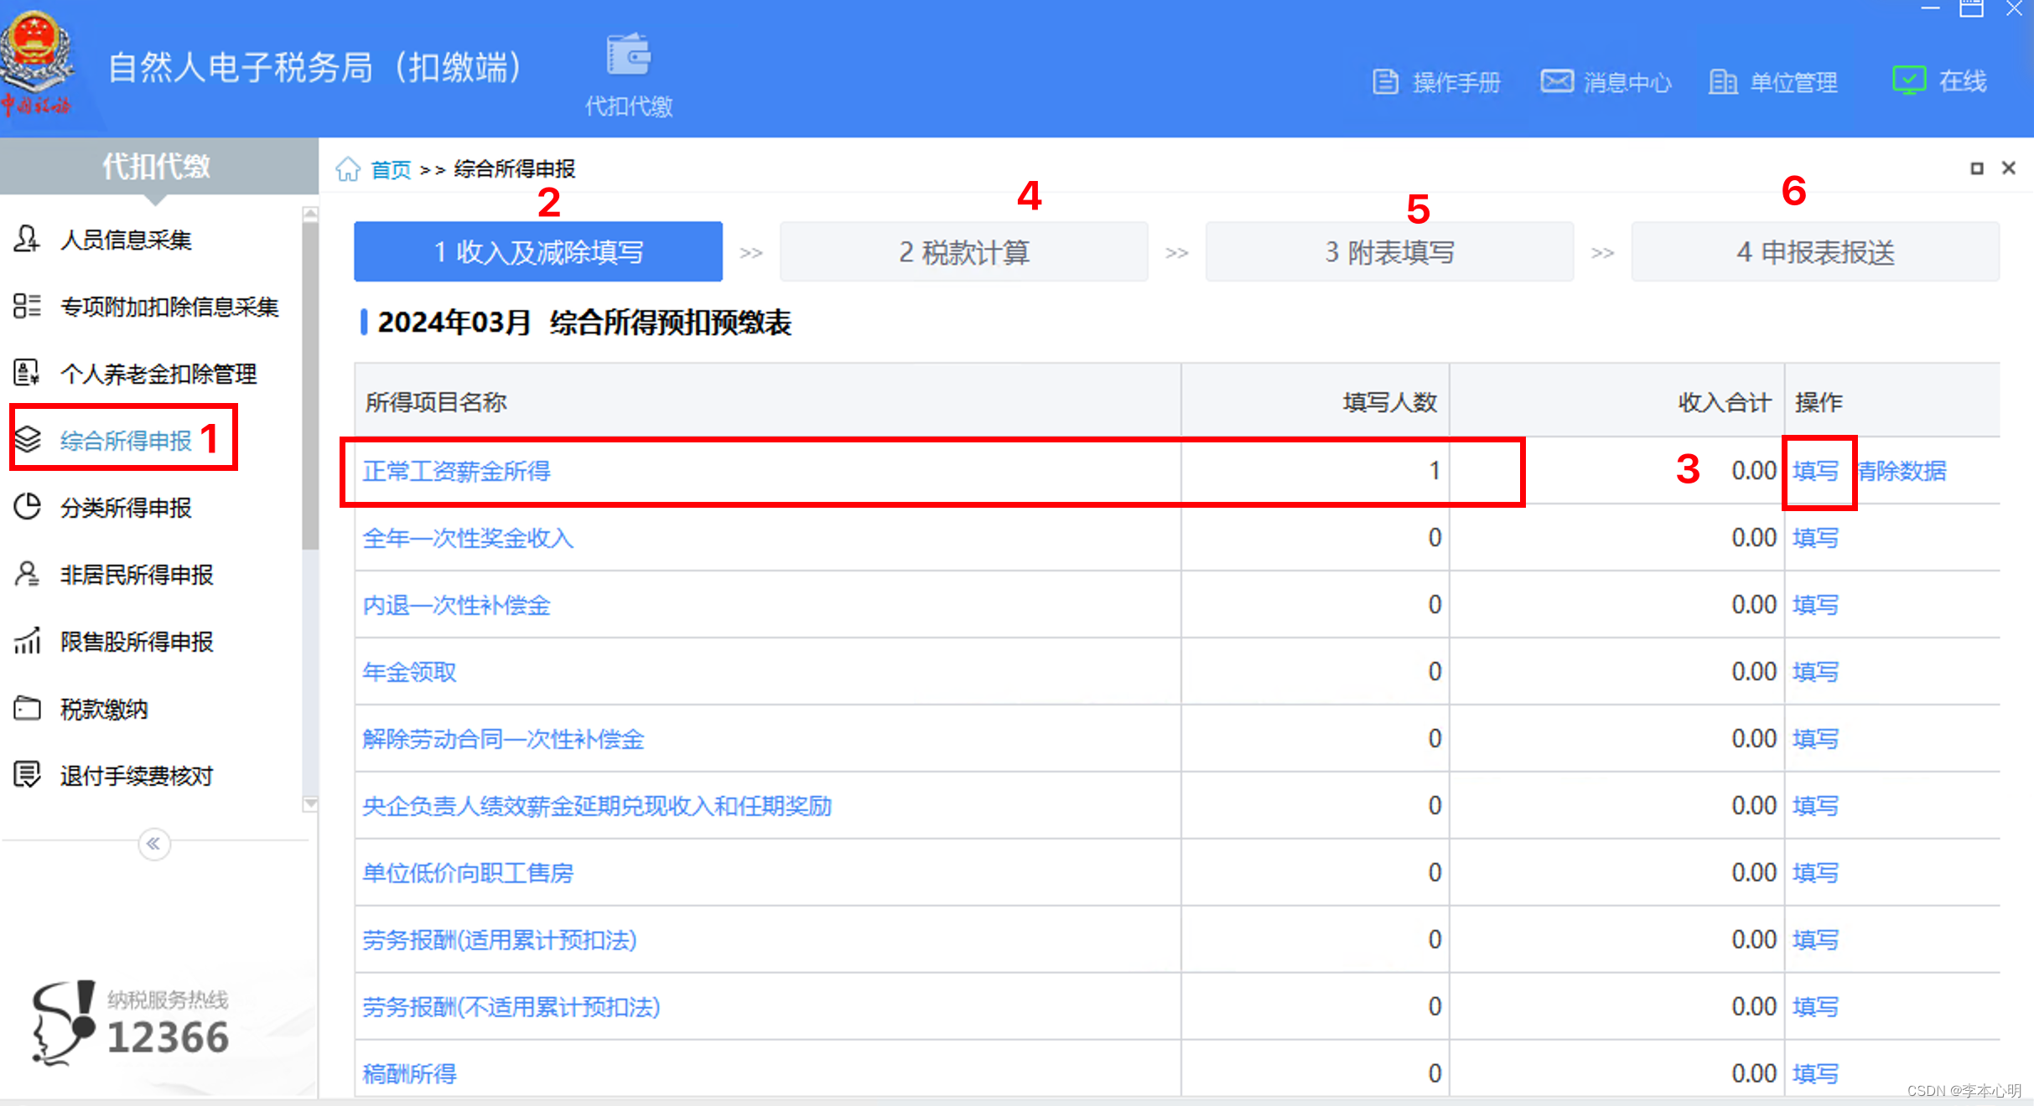Click home icon in breadcrumb
This screenshot has height=1106, width=2034.
[x=348, y=169]
